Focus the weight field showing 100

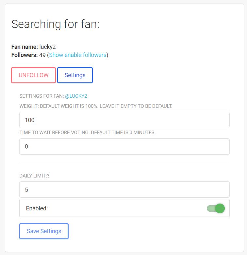click(x=124, y=120)
